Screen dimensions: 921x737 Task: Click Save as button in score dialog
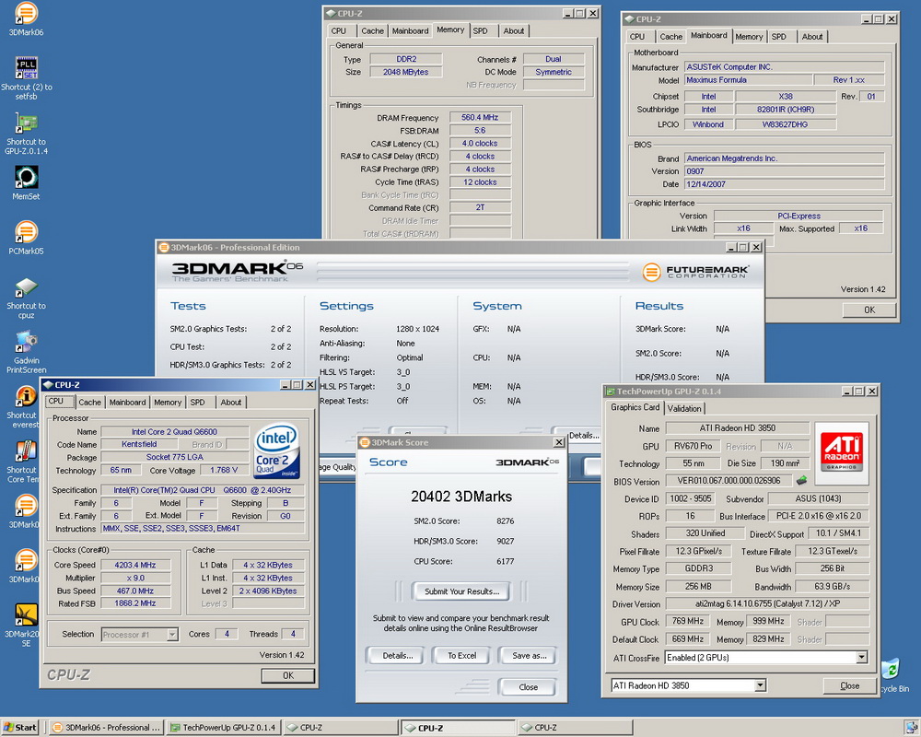[x=529, y=655]
